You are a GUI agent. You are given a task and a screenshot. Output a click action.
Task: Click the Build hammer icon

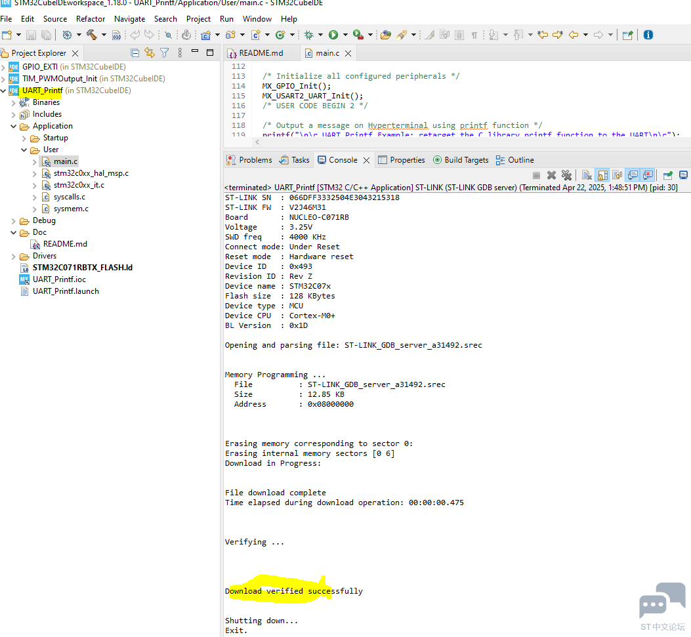click(92, 35)
